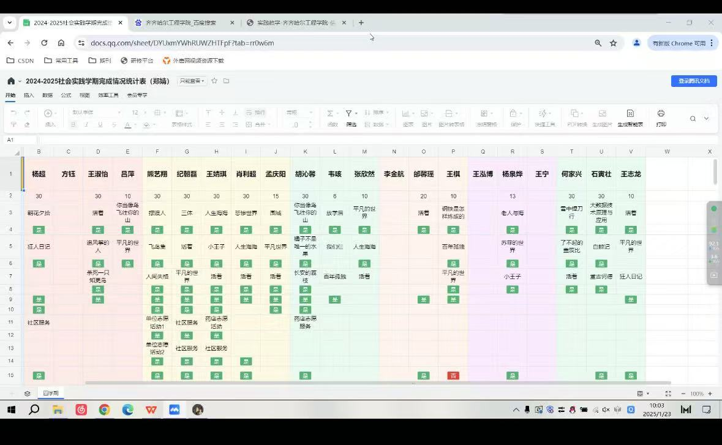This screenshot has height=445, width=722.
Task: Click the zoom in plus next to 100%
Action: click(710, 394)
